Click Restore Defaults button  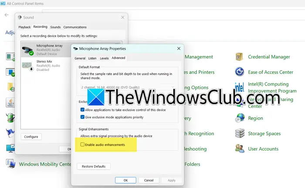94,166
